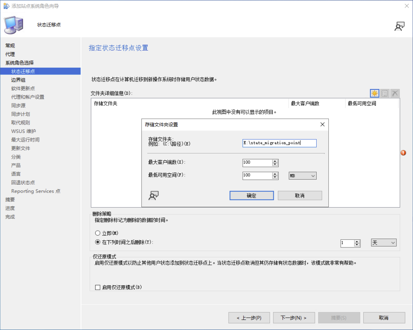Screen dimensions: 413x330
Task: Select 产品 in wizard navigation
Action: 16,165
